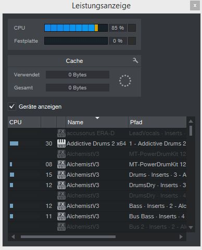The image size is (202, 250).
Task: Click path 'Bass · Inserts · 2 - Alc'
Action: coord(158,206)
